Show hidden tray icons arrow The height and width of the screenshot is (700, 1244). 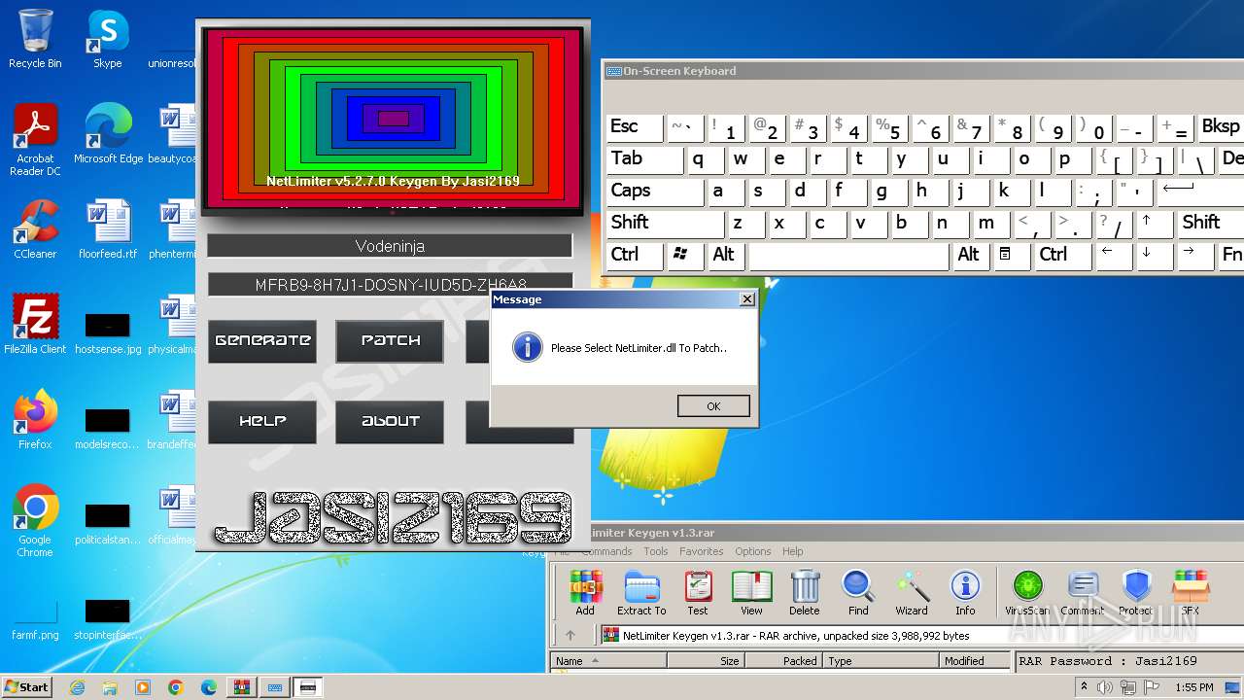coord(1084,687)
